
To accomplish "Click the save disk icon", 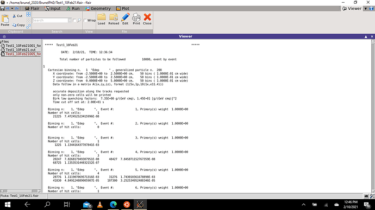I will click(x=2, y=8).
